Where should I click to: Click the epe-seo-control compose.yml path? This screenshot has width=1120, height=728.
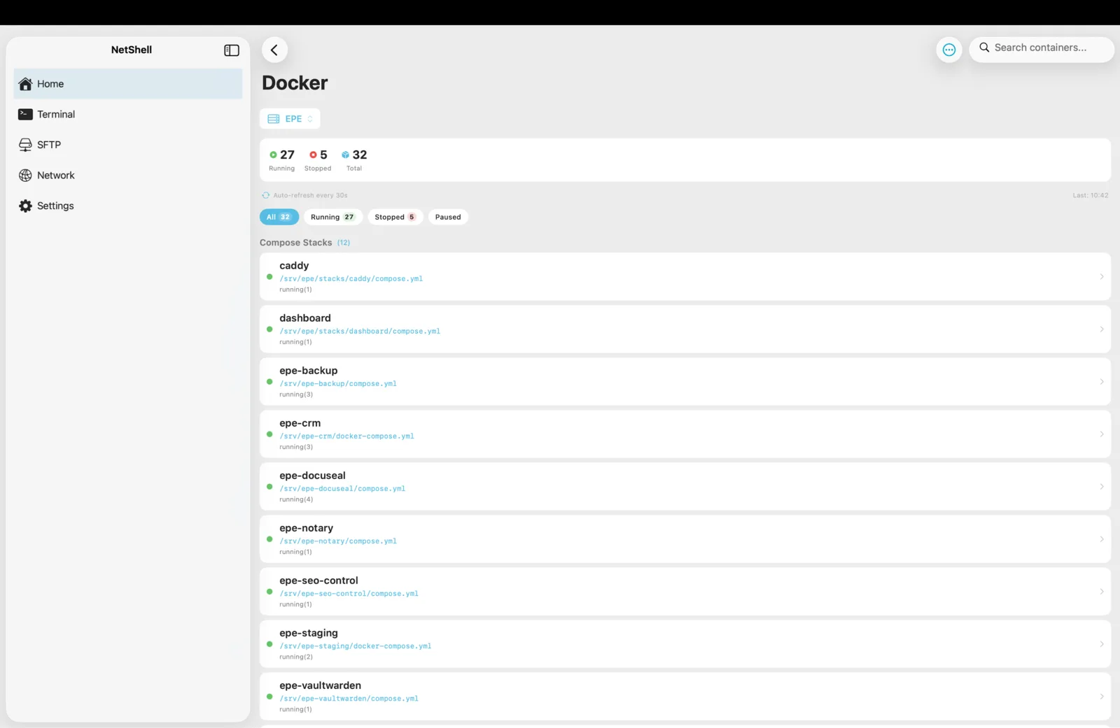(349, 594)
